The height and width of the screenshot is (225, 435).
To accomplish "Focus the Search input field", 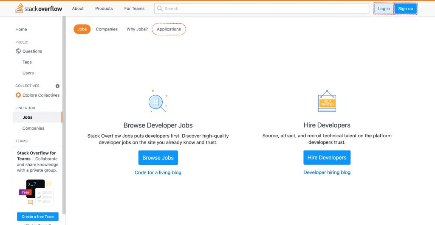I will pyautogui.click(x=262, y=8).
